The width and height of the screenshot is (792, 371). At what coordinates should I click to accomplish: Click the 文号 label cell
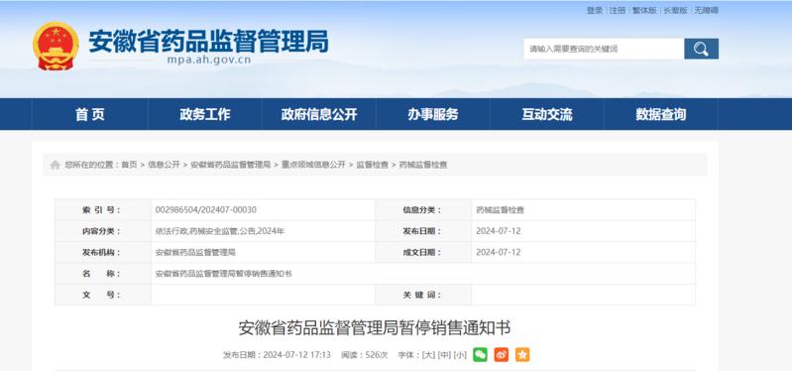102,295
